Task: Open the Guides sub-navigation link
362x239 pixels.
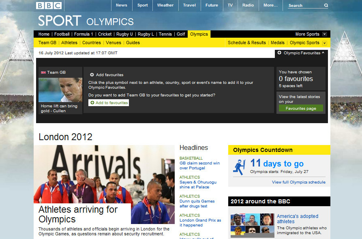Action: point(133,43)
